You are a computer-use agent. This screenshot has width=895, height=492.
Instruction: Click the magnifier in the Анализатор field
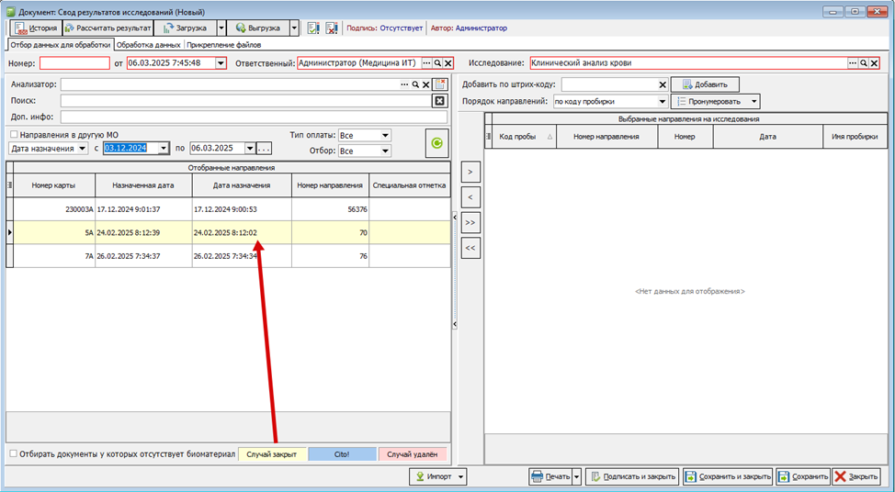point(415,84)
